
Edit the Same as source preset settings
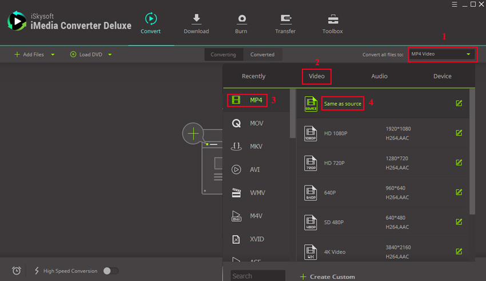[459, 103]
